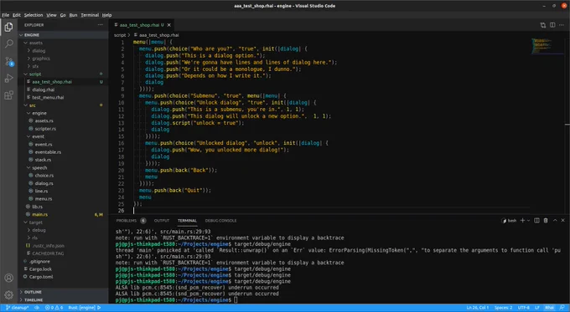The width and height of the screenshot is (570, 312).
Task: Open editor more actions ellipsis menu
Action: pyautogui.click(x=562, y=25)
